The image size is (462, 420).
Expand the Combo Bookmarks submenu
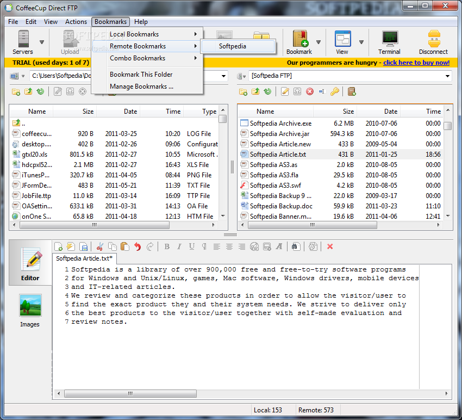(147, 58)
